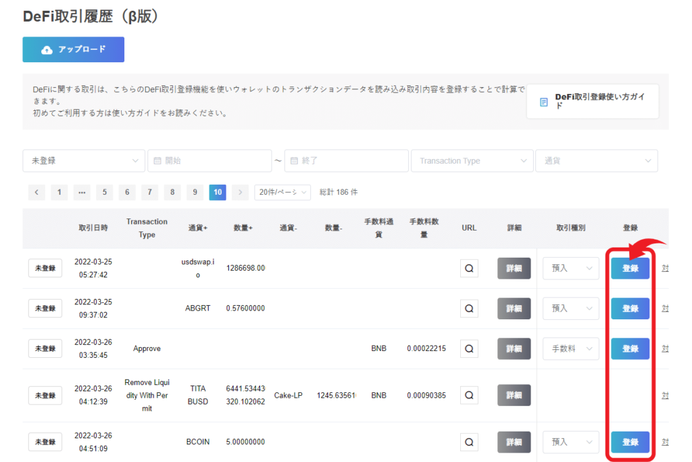Open the 預入 type dropdown in usdswap.io row
Screen dimensions: 692x462
point(570,268)
